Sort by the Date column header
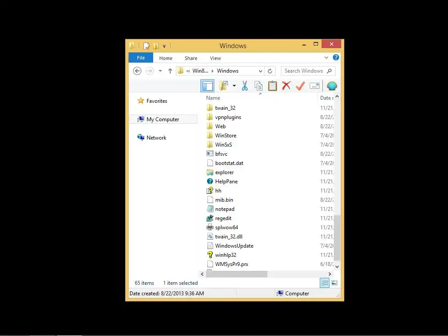Image resolution: width=448 pixels, height=336 pixels. (x=325, y=98)
